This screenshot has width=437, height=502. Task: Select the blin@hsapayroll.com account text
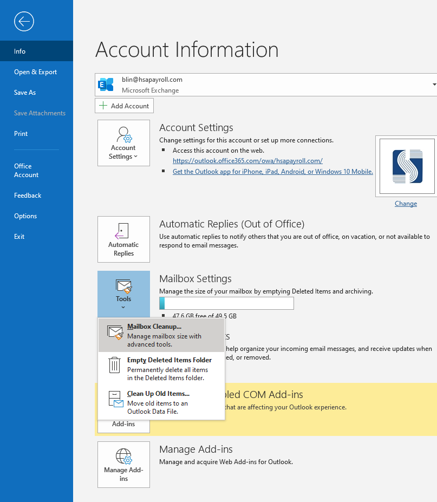(152, 80)
